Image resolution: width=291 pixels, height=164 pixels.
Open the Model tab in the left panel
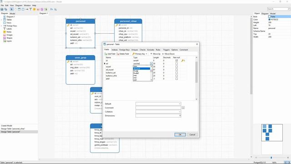coord(12,14)
